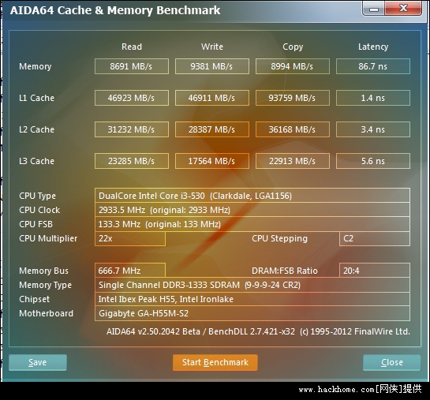Click the L2 Cache row label
430x400 pixels.
(x=36, y=129)
